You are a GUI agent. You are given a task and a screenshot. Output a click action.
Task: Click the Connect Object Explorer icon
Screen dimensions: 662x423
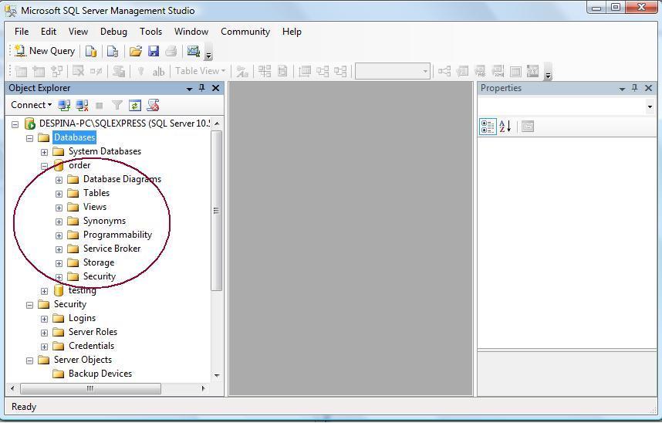tap(64, 105)
